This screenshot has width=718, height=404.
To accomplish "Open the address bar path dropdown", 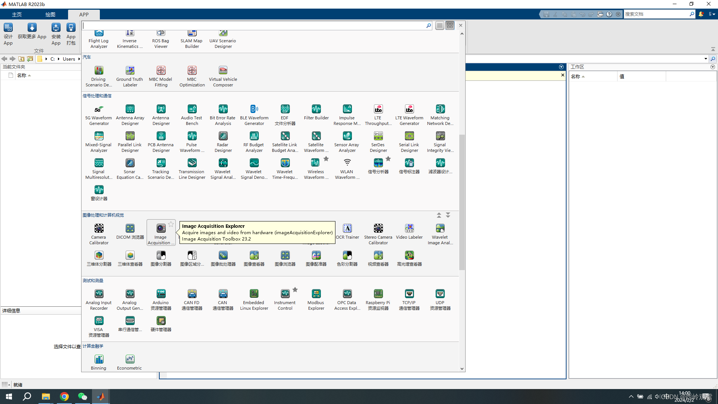I will [x=706, y=59].
